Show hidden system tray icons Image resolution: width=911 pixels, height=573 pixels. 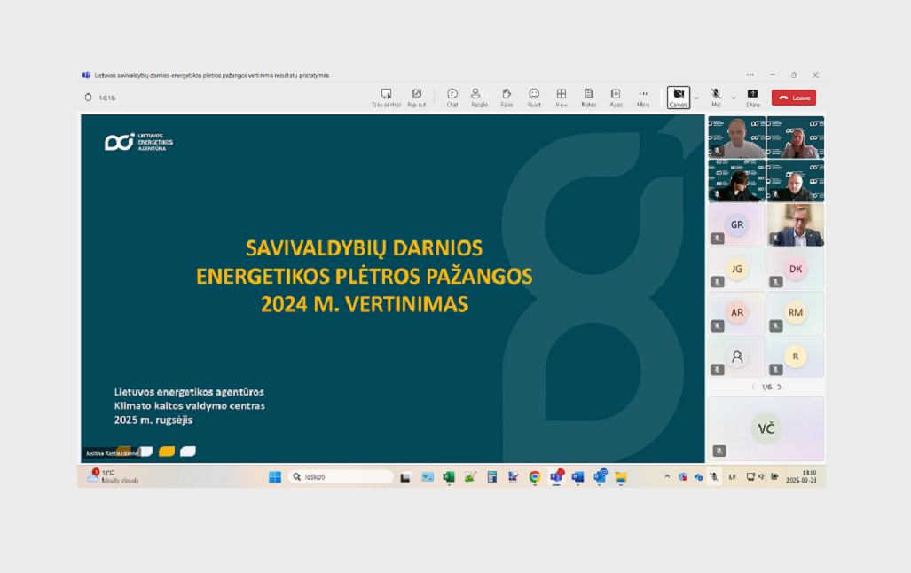(x=667, y=476)
